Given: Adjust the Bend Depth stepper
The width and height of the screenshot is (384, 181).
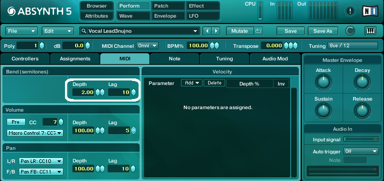Looking at the screenshot, I should 100,93.
